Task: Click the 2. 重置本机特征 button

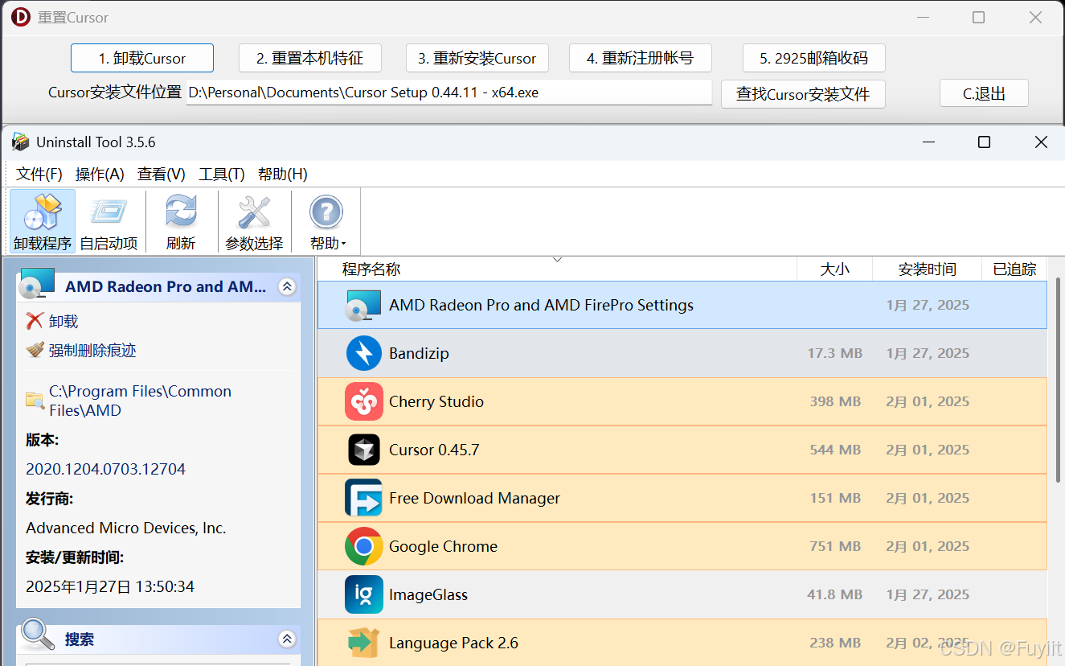Action: (309, 58)
